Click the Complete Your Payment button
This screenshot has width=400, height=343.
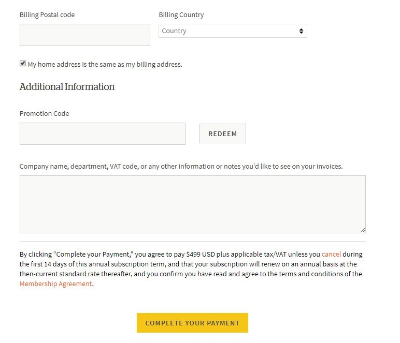192,323
